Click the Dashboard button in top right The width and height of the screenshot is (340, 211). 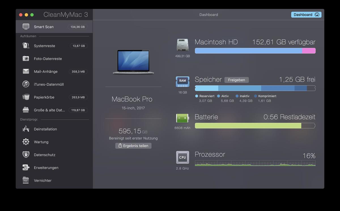tap(306, 15)
